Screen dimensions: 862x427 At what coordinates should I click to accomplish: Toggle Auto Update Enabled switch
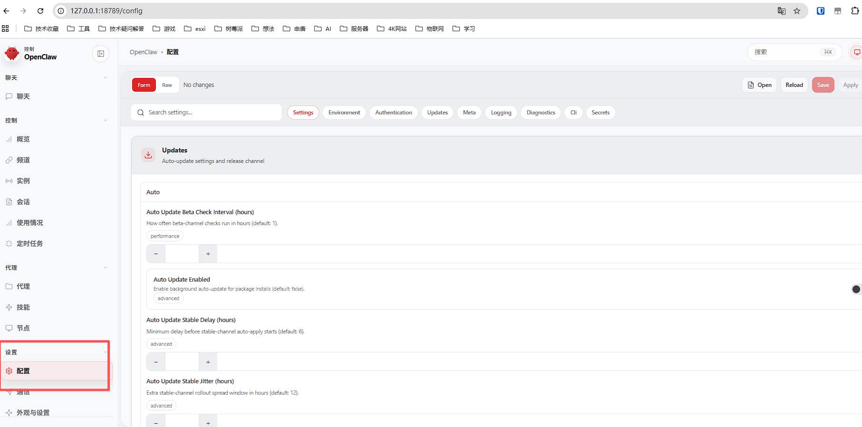[856, 289]
